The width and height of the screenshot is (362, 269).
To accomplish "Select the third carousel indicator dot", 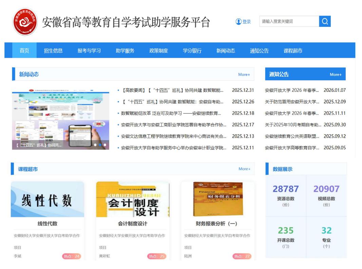I will pyautogui.click(x=105, y=145).
